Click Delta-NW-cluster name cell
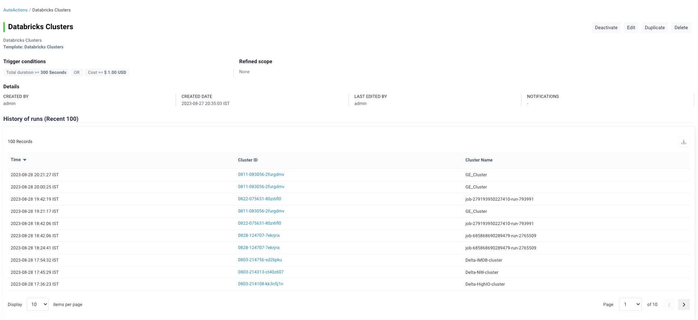This screenshot has width=698, height=320. pyautogui.click(x=482, y=272)
